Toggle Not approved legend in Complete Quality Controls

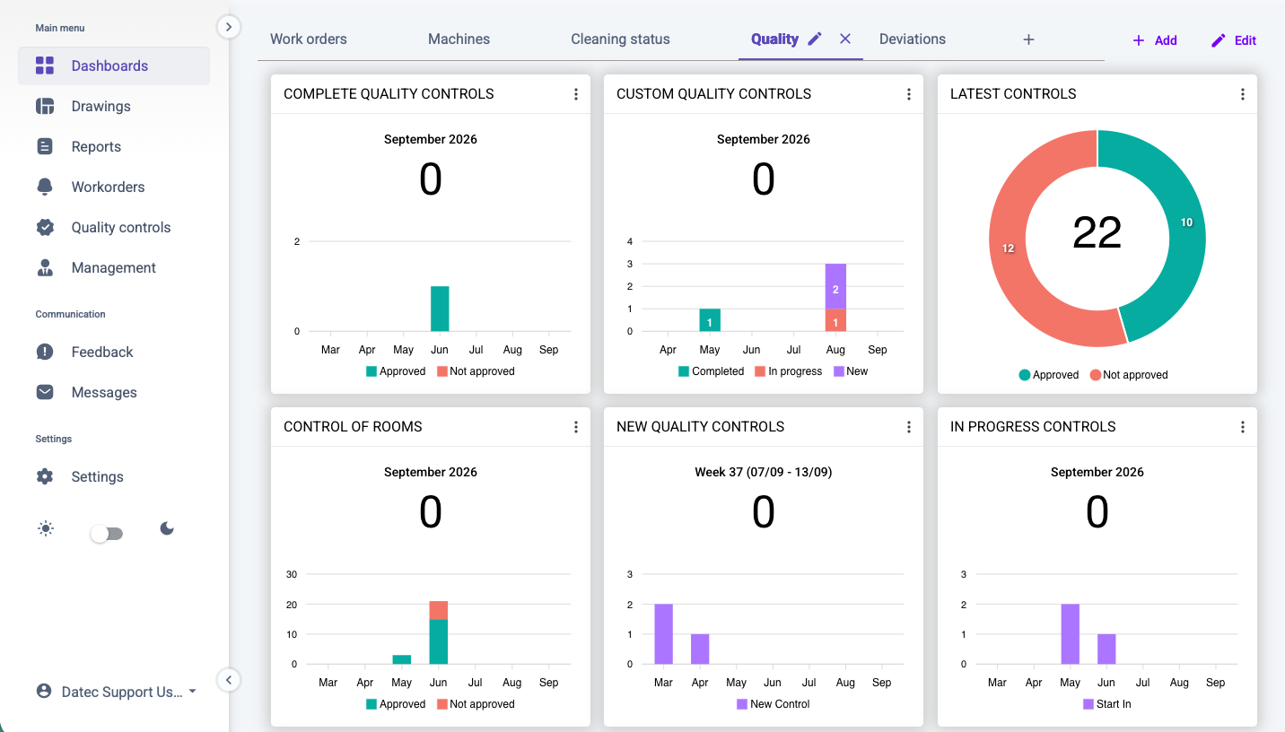point(476,371)
